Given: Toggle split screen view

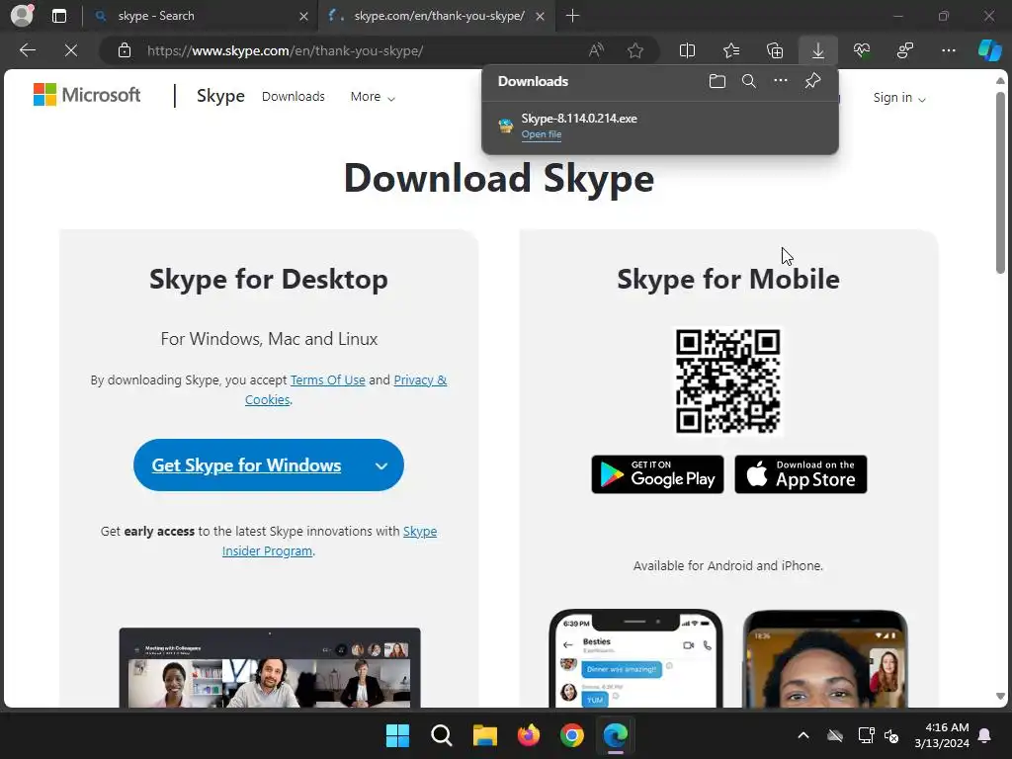Looking at the screenshot, I should pos(688,50).
